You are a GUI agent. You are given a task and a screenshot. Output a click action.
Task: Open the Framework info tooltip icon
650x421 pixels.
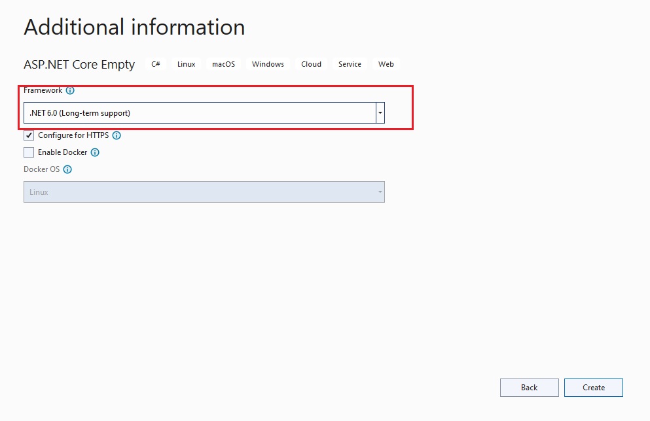(70, 90)
